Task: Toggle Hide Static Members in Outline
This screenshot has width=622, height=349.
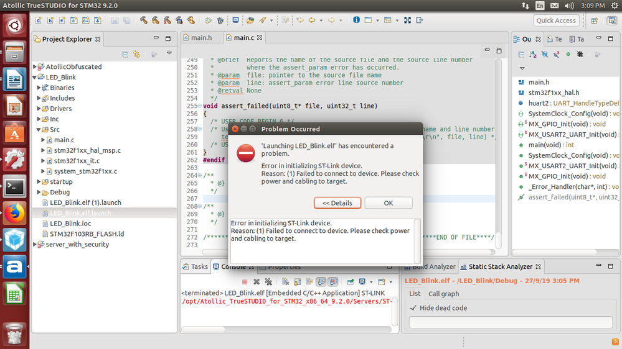Action: pyautogui.click(x=556, y=54)
